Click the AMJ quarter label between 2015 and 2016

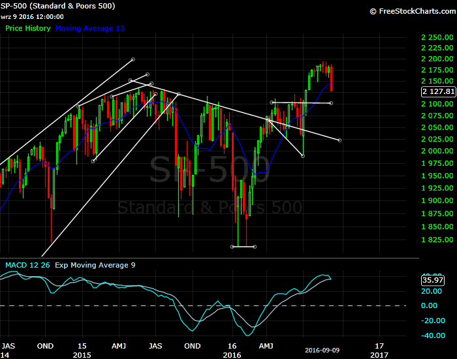click(x=119, y=346)
